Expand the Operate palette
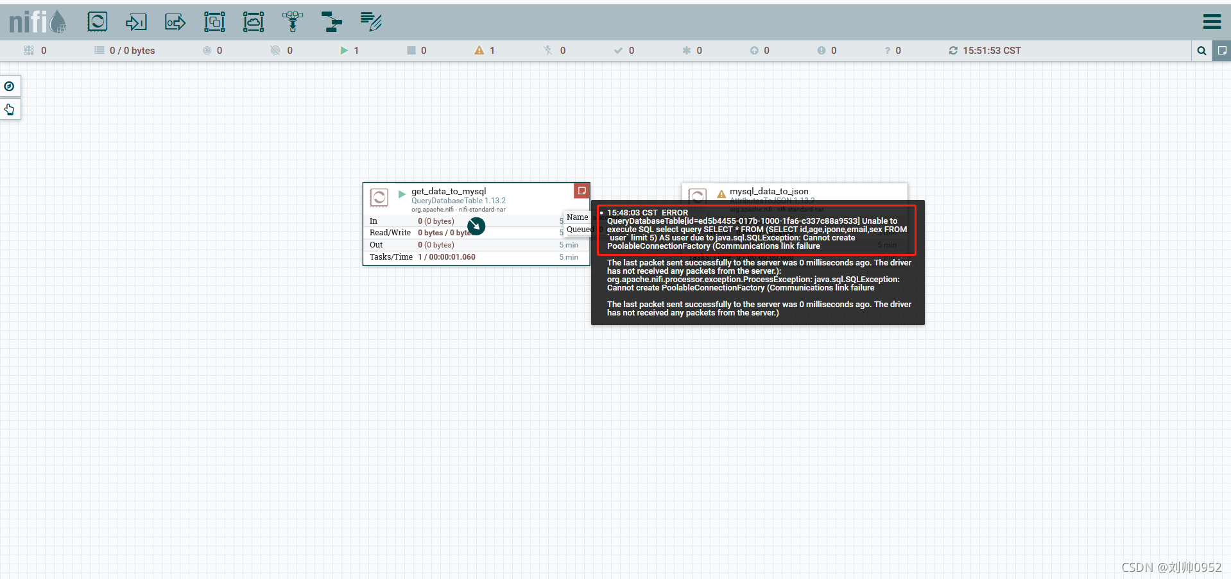The width and height of the screenshot is (1231, 579). (x=10, y=110)
